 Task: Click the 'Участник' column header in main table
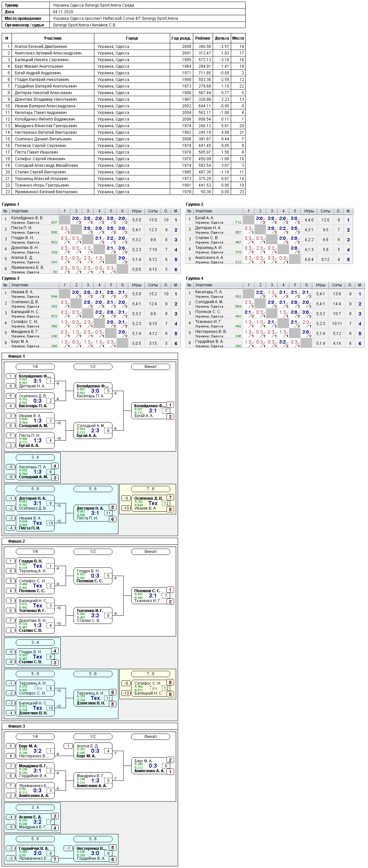tap(53, 38)
